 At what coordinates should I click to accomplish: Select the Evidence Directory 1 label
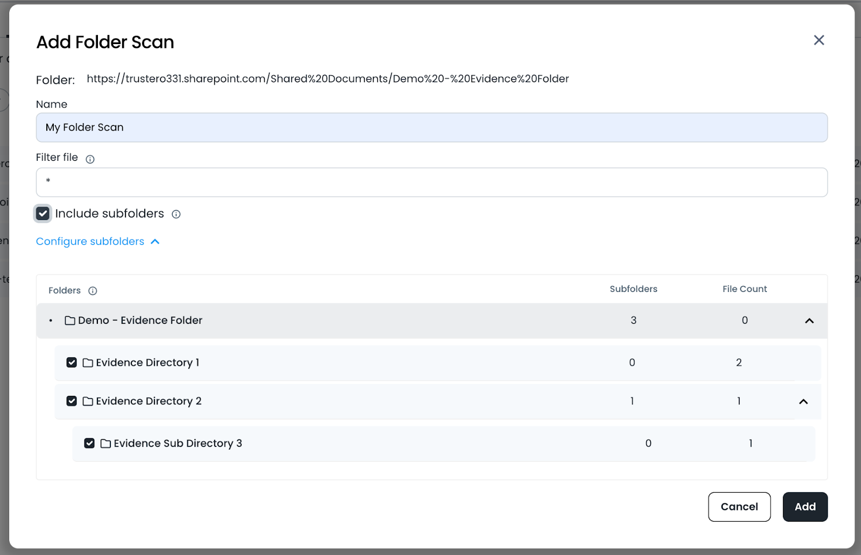click(x=147, y=363)
